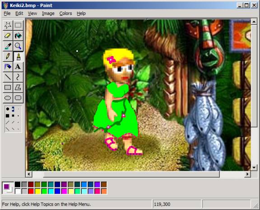Maximize the Paint window
This screenshot has width=260, height=210.
[x=247, y=5]
